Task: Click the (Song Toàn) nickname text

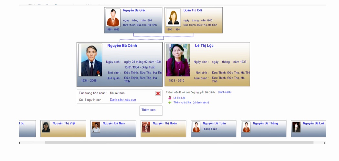Action: point(210,129)
